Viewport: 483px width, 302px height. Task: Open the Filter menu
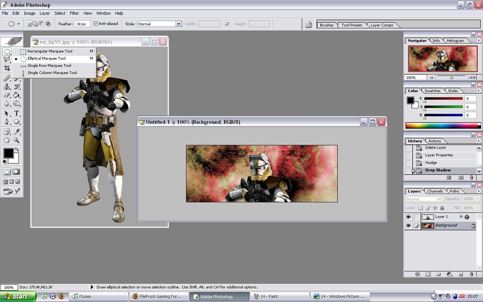click(x=74, y=13)
